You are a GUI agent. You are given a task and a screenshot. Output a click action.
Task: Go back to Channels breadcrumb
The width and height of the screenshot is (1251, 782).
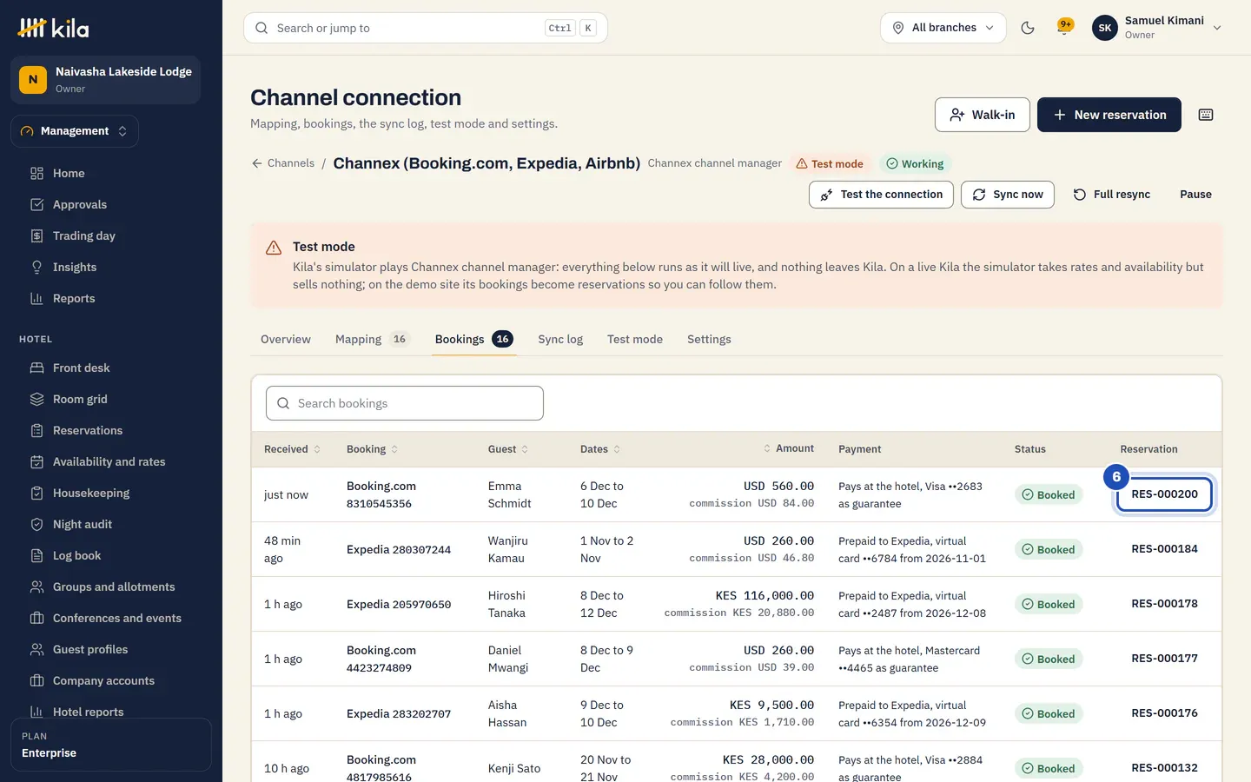[283, 163]
